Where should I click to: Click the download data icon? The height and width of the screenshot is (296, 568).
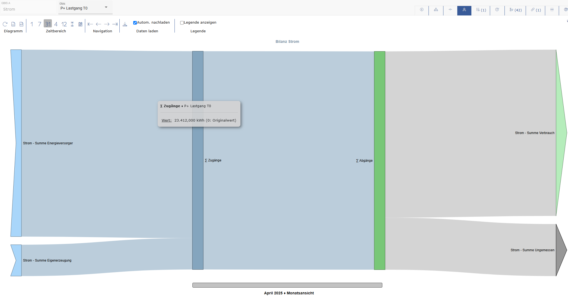coord(125,24)
